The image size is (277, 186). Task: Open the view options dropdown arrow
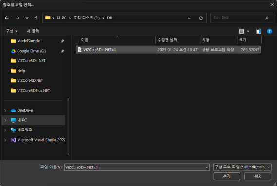coord(248,31)
